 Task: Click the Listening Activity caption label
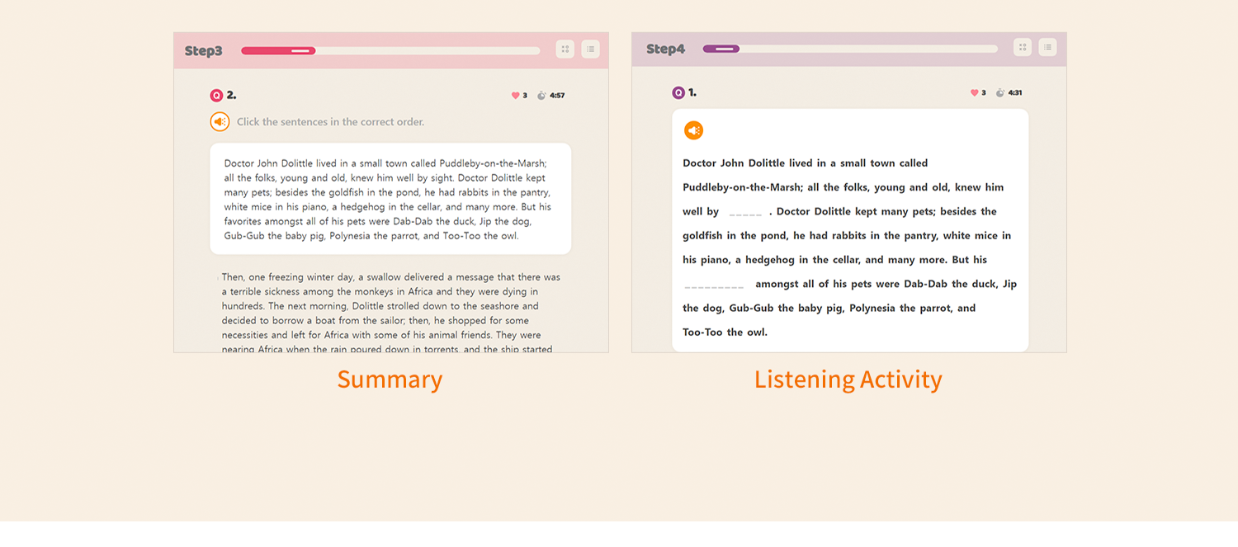848,380
